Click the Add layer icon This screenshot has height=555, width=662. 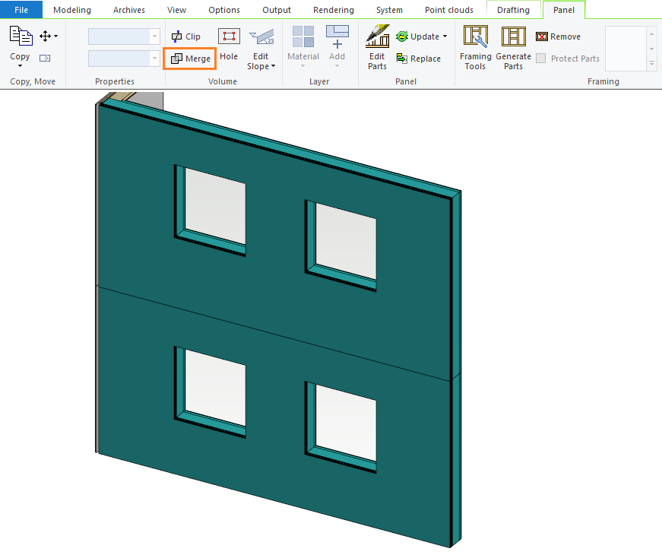coord(337,36)
